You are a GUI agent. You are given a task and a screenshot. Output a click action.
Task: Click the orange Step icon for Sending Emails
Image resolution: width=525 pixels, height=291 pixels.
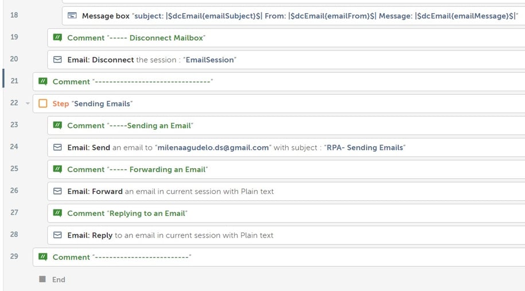tap(43, 103)
